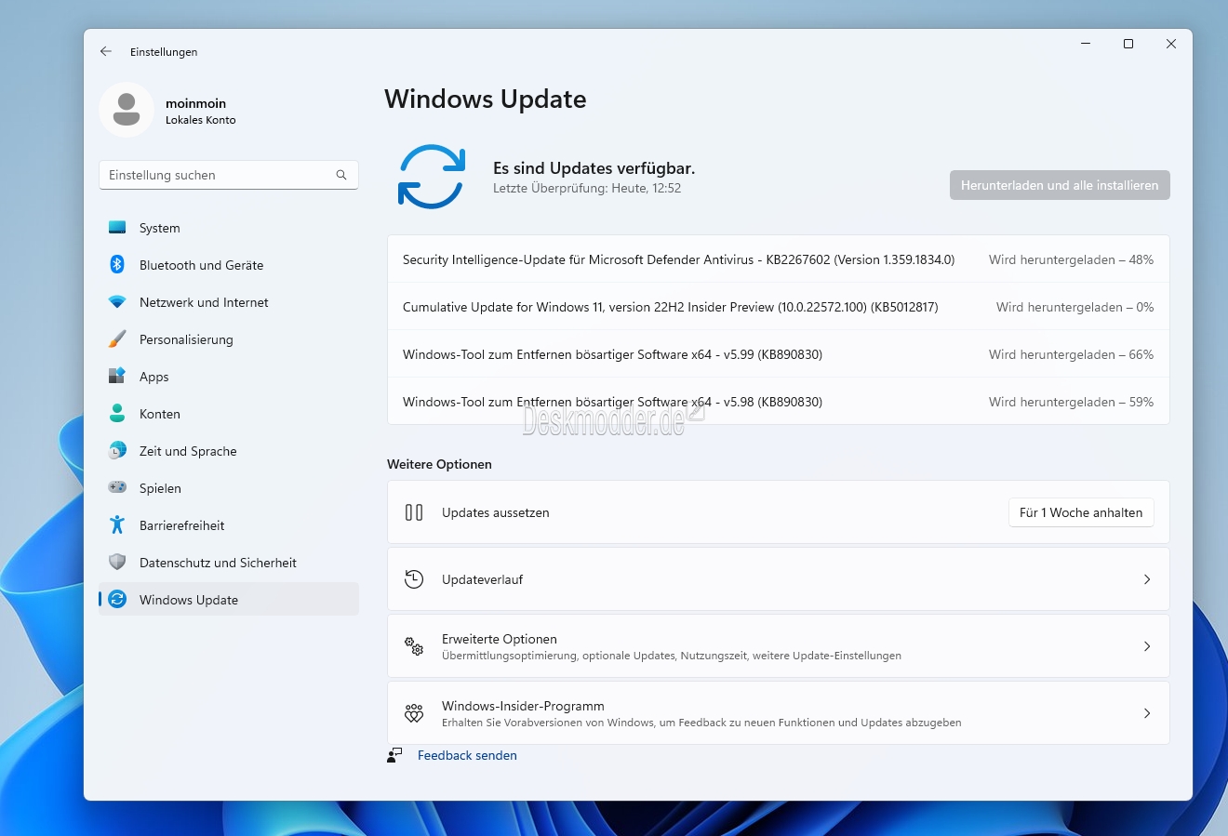Click the System monitor icon
The image size is (1228, 836).
point(117,228)
